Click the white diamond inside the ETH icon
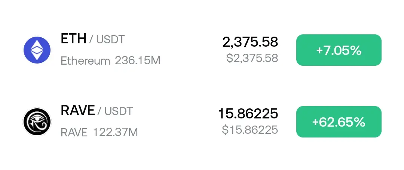Image resolution: width=404 pixels, height=170 pixels. click(x=37, y=50)
